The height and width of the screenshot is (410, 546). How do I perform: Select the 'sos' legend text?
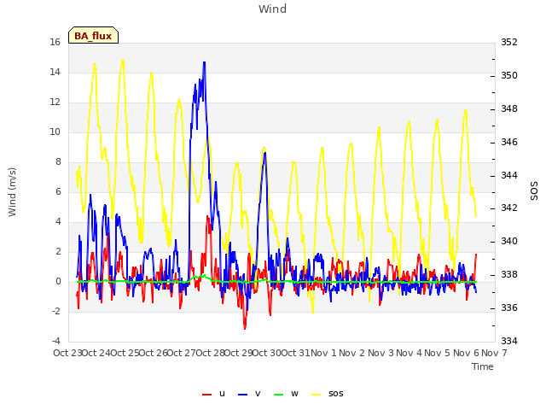point(335,394)
